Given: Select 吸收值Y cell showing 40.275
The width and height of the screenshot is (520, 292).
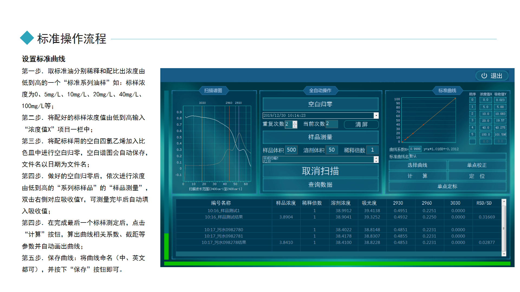Looking at the screenshot, I should [x=500, y=128].
